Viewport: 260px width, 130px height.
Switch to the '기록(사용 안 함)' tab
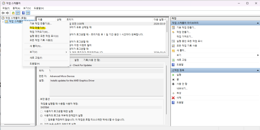click(92, 60)
